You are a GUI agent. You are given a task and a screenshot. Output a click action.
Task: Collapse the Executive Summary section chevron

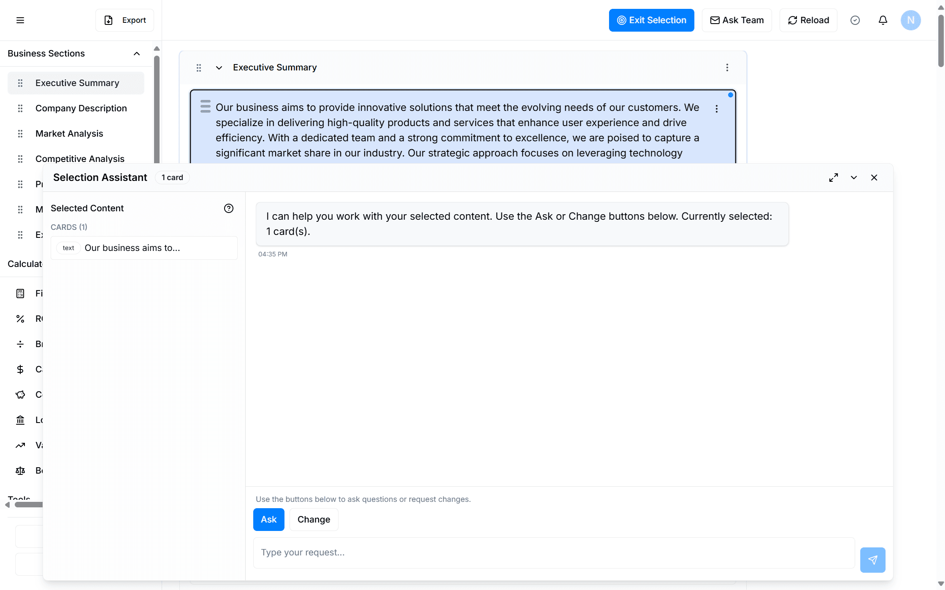[219, 67]
